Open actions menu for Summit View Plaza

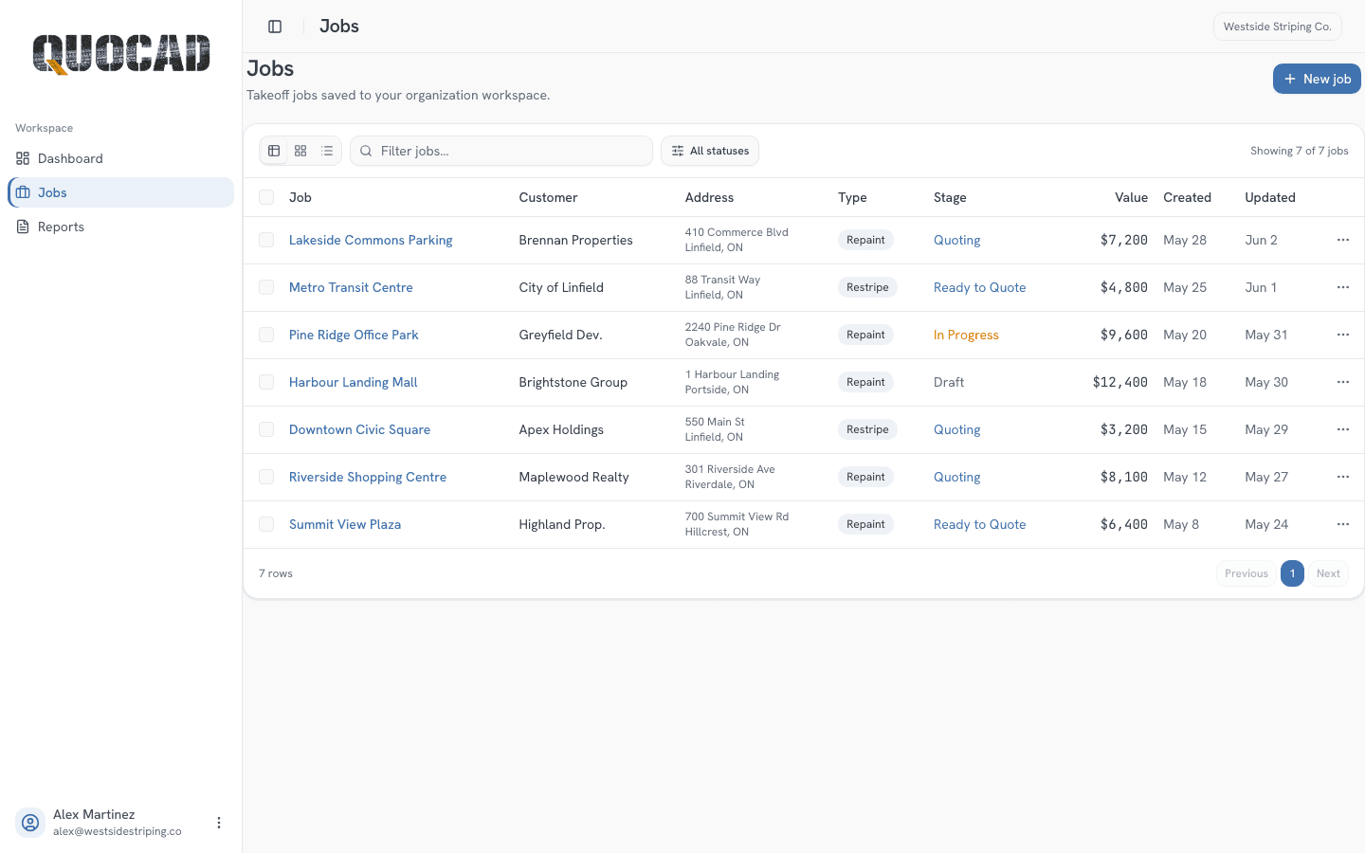click(1343, 524)
